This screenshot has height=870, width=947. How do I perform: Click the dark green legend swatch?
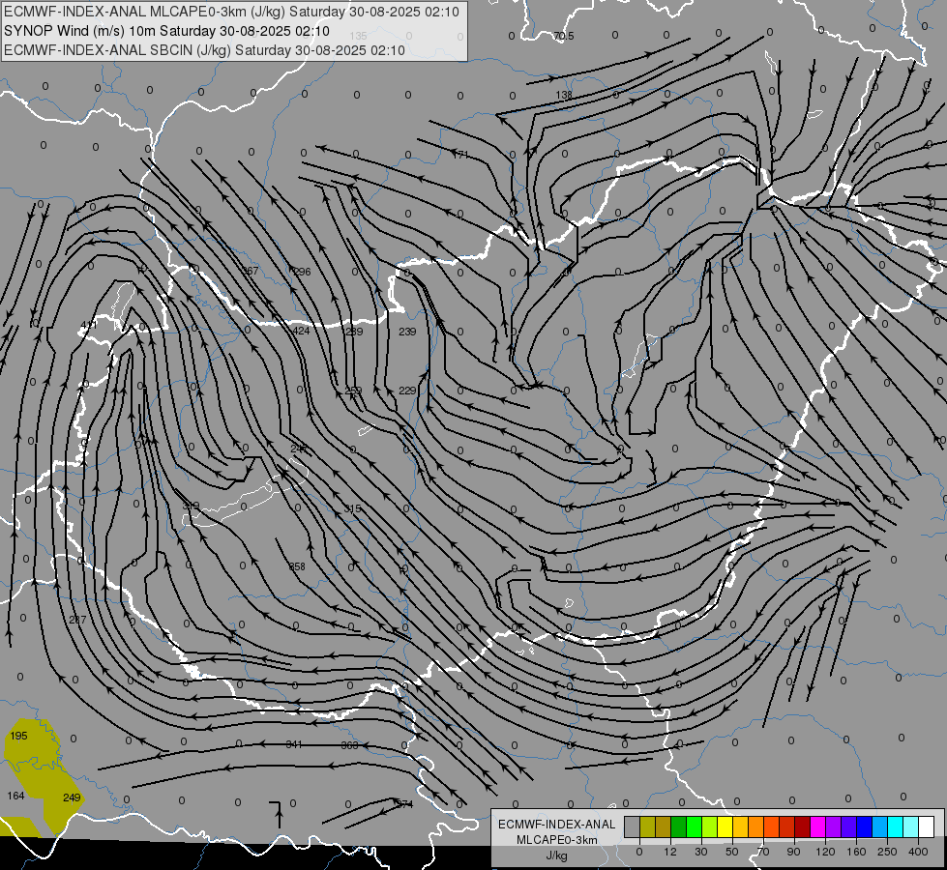[x=679, y=826]
